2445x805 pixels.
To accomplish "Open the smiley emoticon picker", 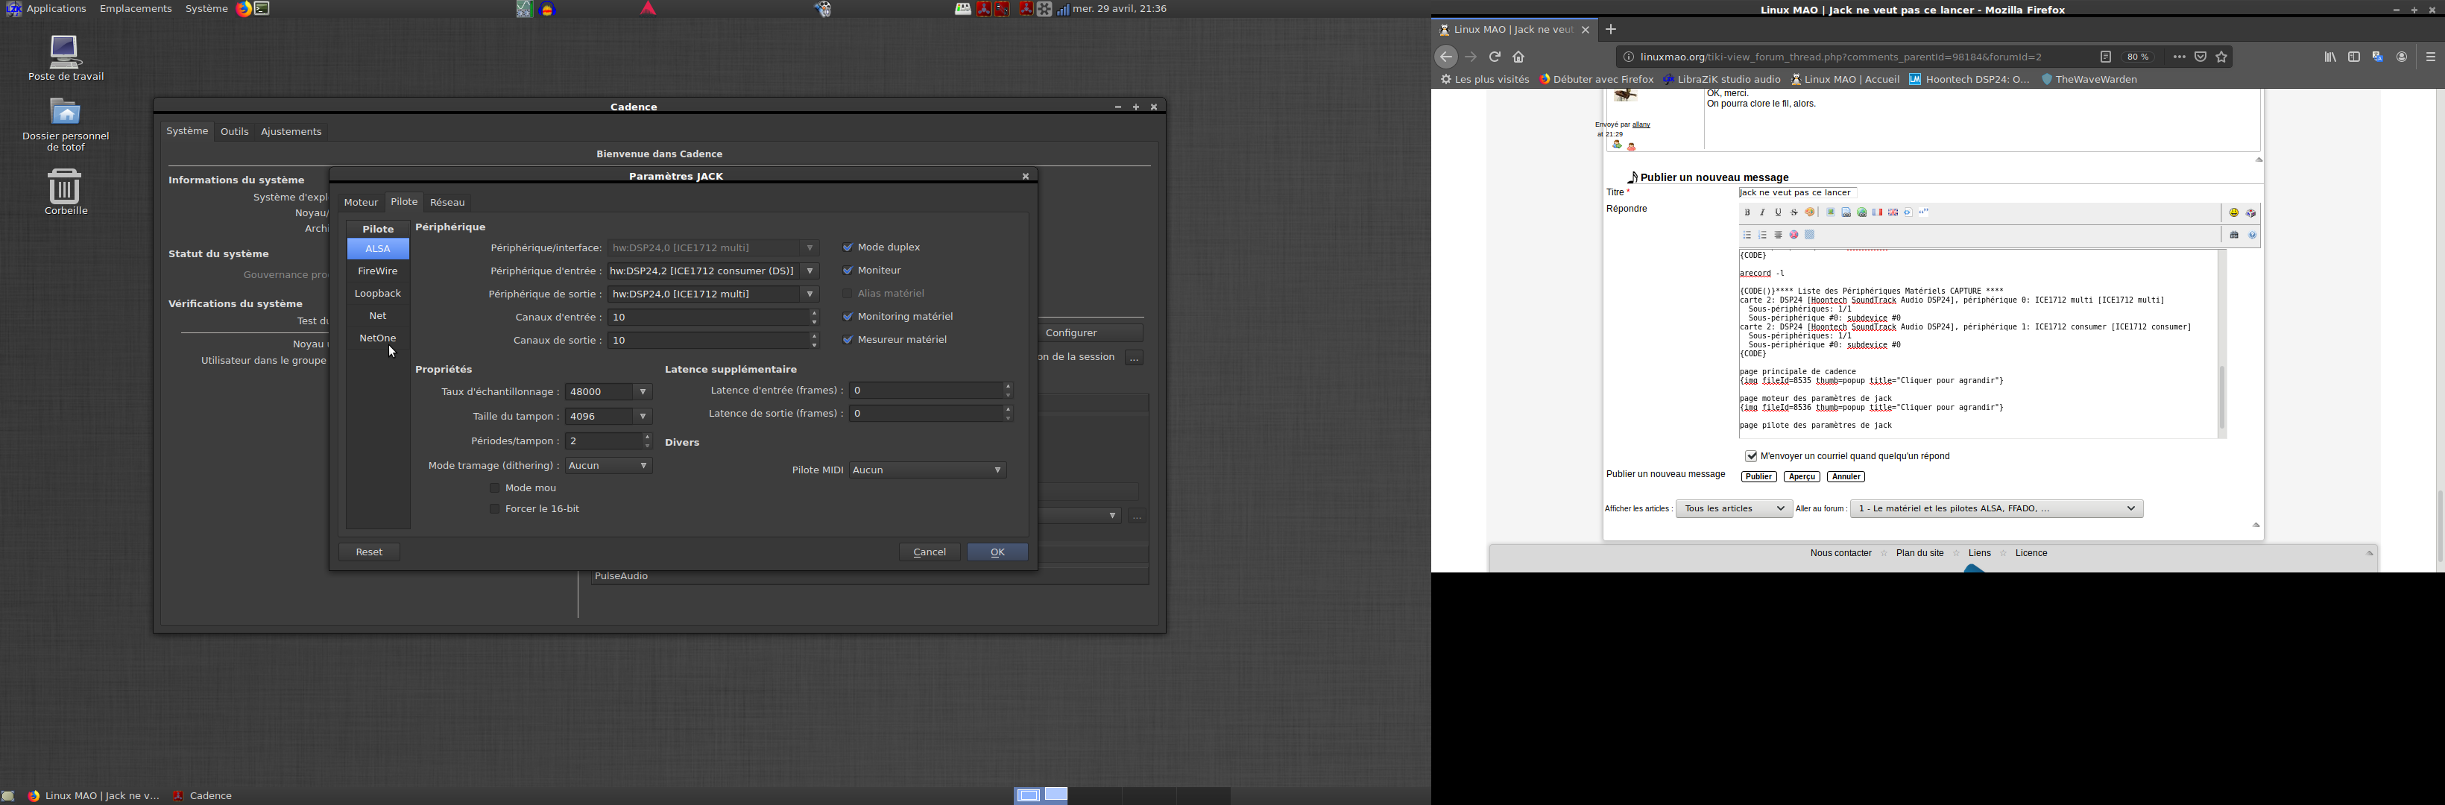I will [x=2233, y=214].
